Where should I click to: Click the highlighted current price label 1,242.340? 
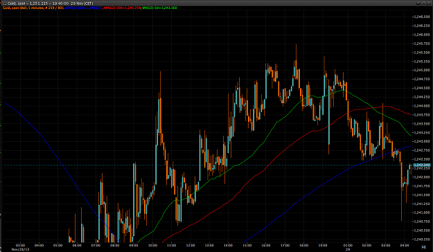coord(421,165)
